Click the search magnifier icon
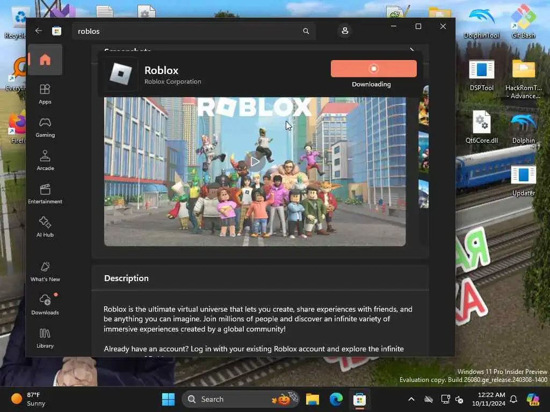Viewport: 550px width, 412px height. [306, 31]
